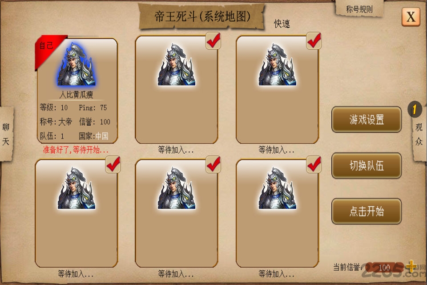Screen dimensions: 427x285
Task: Close the room with the X button
Action: tap(411, 16)
